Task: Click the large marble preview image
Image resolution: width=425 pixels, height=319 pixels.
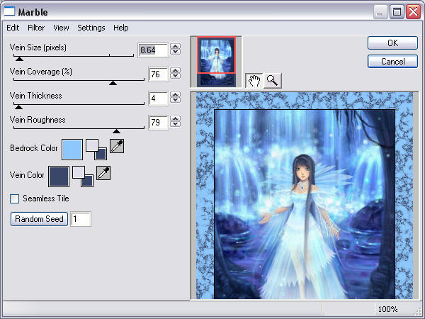Action: [305, 196]
